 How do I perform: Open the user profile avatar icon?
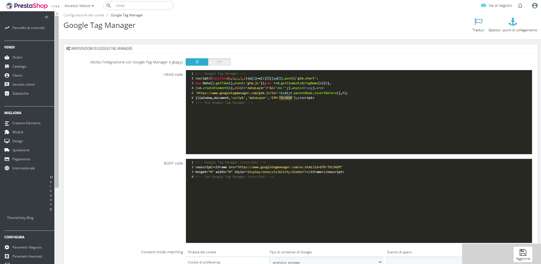[535, 6]
